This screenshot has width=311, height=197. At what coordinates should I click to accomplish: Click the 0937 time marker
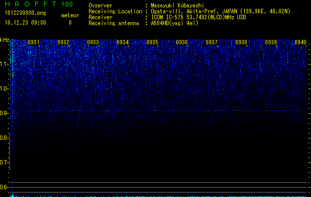tap(212, 42)
